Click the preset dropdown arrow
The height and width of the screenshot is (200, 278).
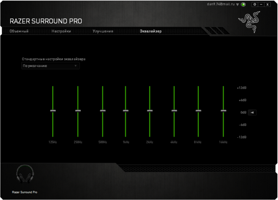76,66
